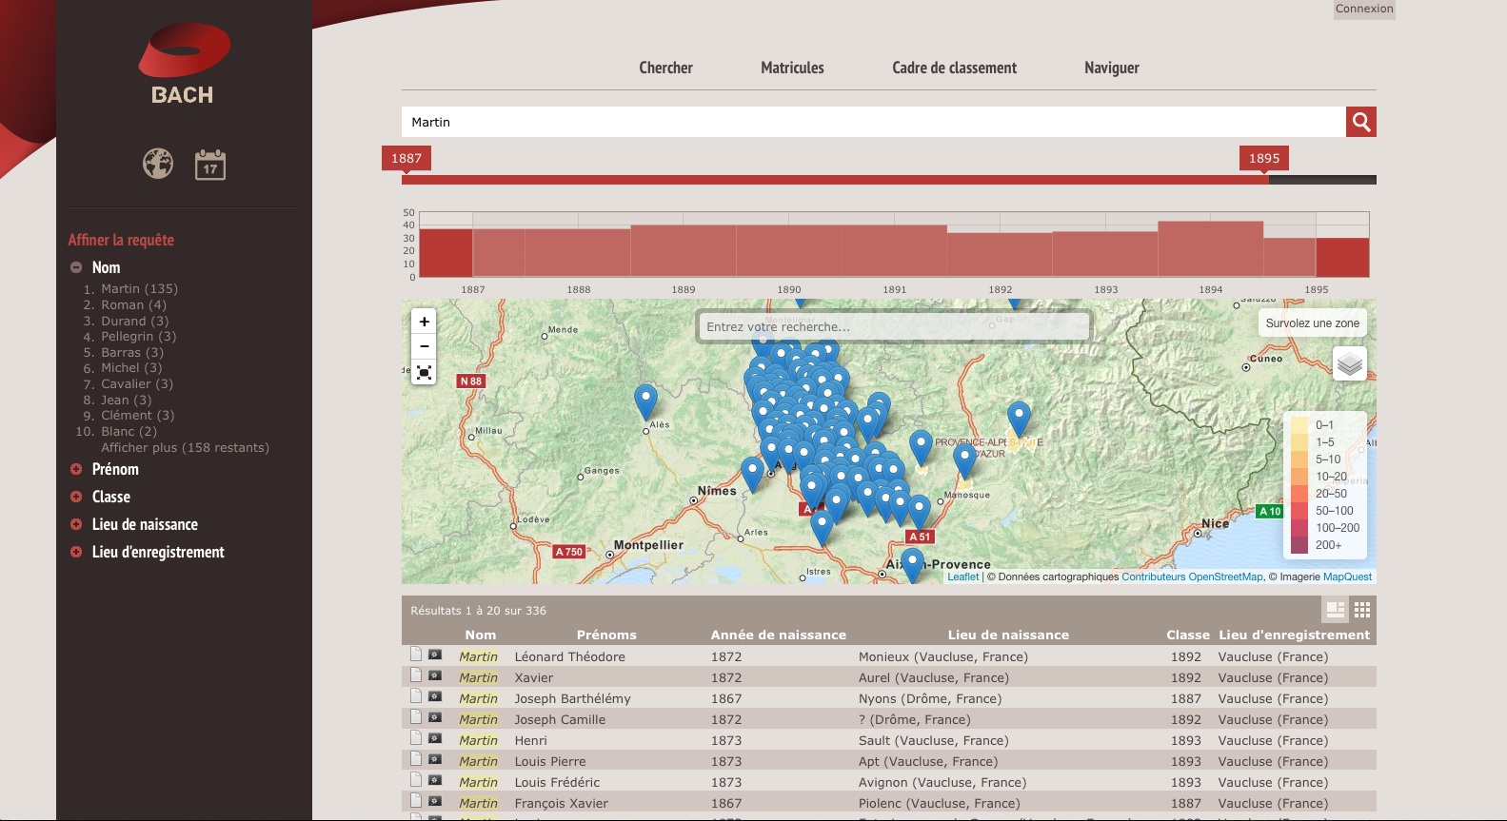Click the calendar icon in sidebar
The height and width of the screenshot is (821, 1507).
pos(209,165)
